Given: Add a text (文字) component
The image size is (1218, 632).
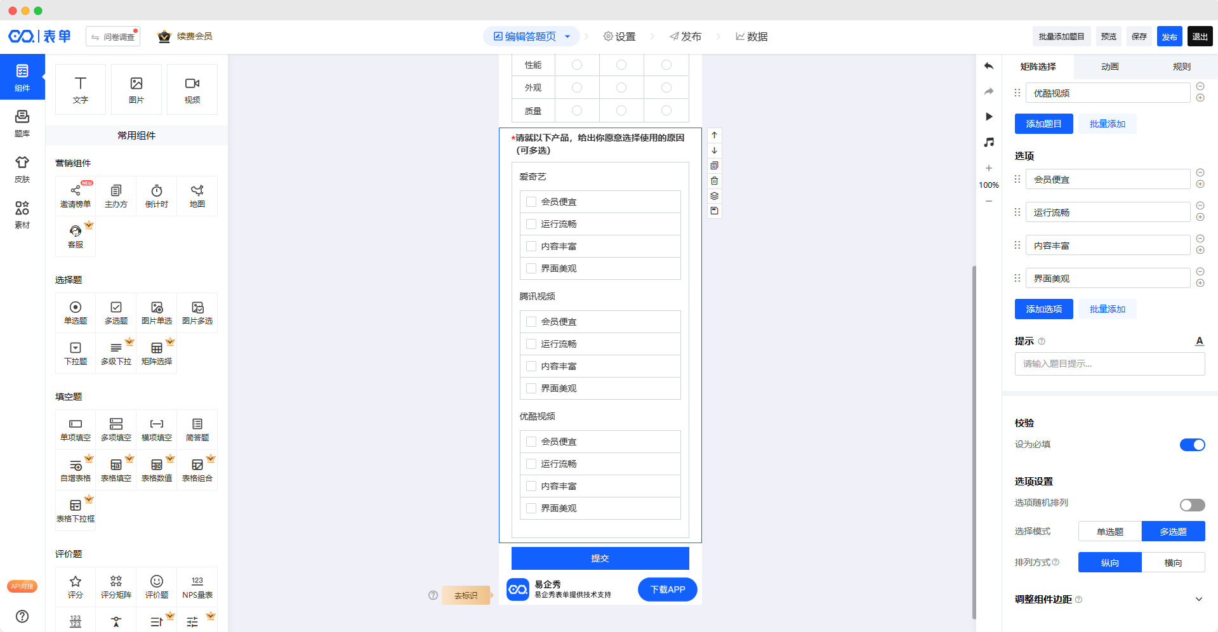Looking at the screenshot, I should (81, 89).
